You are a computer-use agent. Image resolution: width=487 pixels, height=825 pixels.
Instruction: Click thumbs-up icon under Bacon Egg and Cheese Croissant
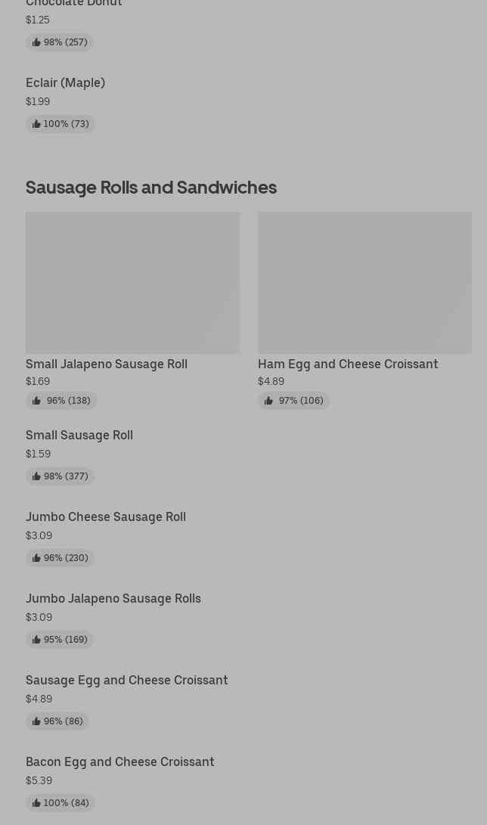(x=36, y=803)
